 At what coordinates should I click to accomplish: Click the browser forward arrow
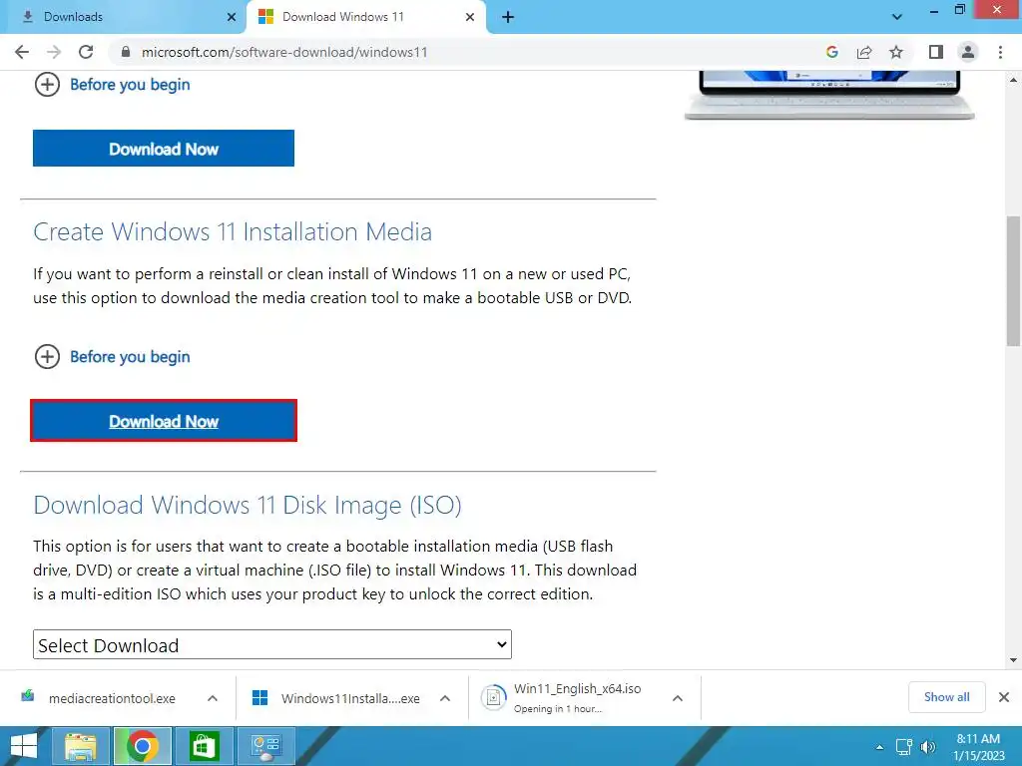54,52
